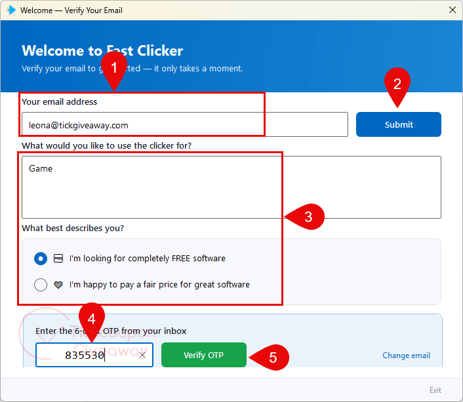
Task: Click the 'Enter the 6-digit OTP from your inbox' label
Action: click(x=111, y=331)
